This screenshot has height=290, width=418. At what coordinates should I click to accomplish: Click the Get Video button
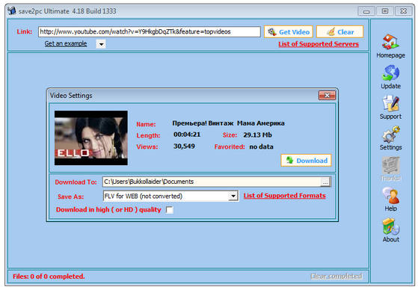289,31
